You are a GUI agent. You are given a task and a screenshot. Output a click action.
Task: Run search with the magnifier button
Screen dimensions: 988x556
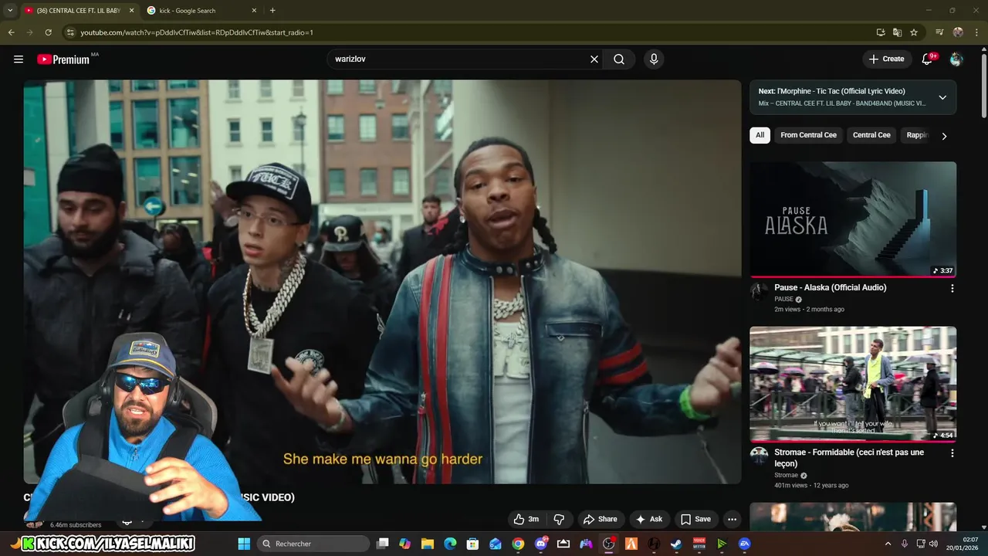click(619, 59)
